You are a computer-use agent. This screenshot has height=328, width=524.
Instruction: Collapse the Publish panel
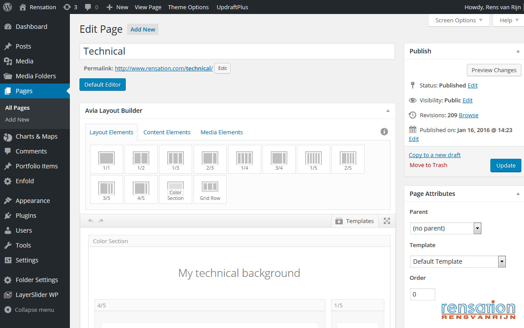[518, 51]
